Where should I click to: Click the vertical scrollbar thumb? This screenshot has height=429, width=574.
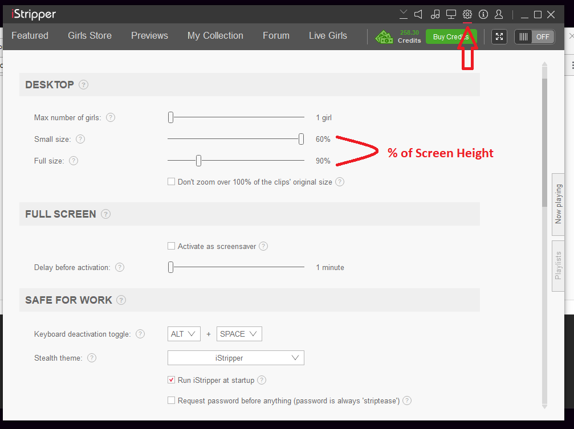(x=545, y=143)
